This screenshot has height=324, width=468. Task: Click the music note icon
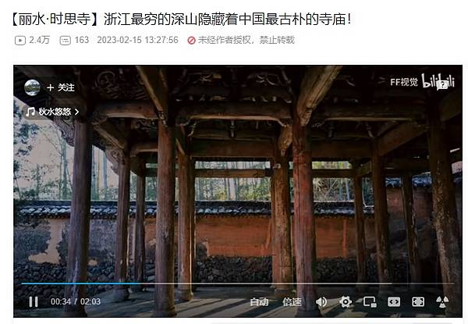[30, 112]
